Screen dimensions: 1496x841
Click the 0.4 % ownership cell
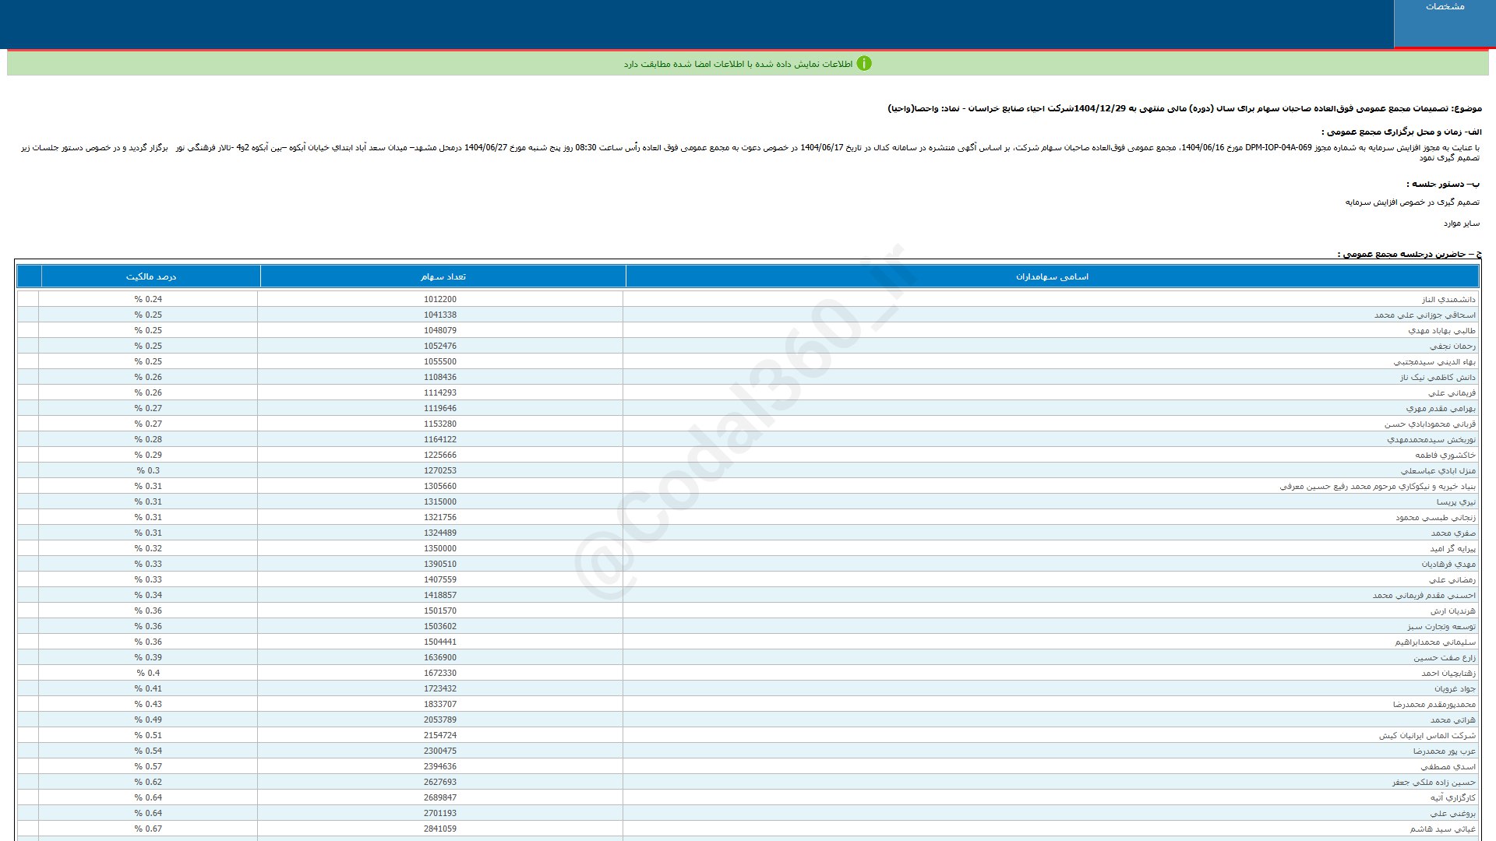point(148,673)
